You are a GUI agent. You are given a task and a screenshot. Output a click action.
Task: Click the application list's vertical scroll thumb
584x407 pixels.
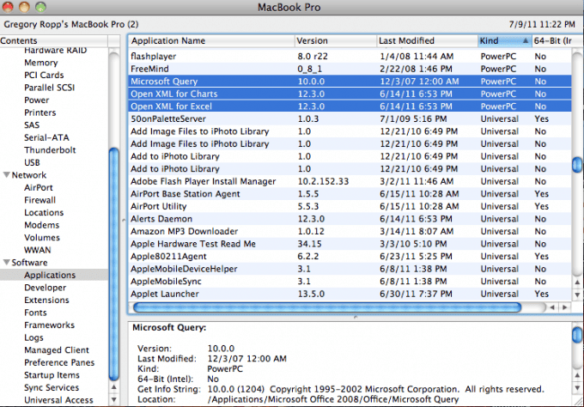577,165
